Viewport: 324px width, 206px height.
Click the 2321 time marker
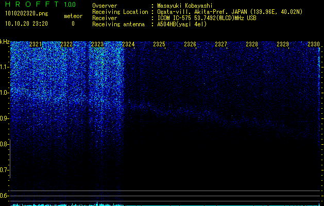tap(36, 44)
